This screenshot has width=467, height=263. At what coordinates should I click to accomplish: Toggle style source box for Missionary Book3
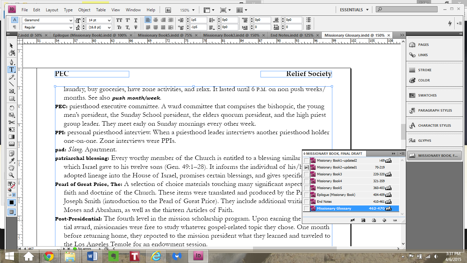(306, 174)
